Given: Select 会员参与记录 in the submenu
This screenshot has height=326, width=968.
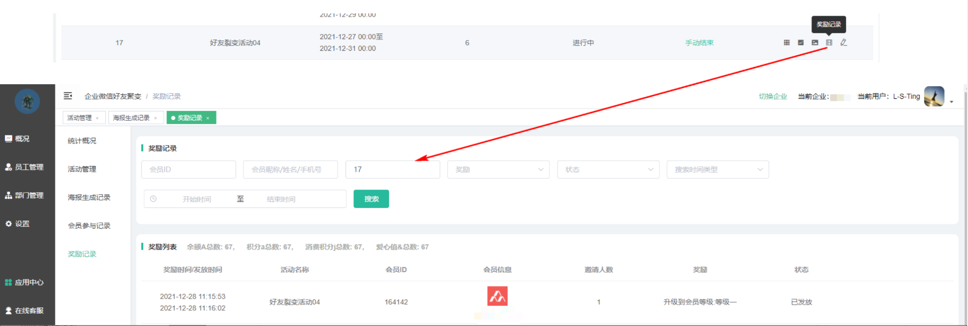Looking at the screenshot, I should (x=89, y=226).
